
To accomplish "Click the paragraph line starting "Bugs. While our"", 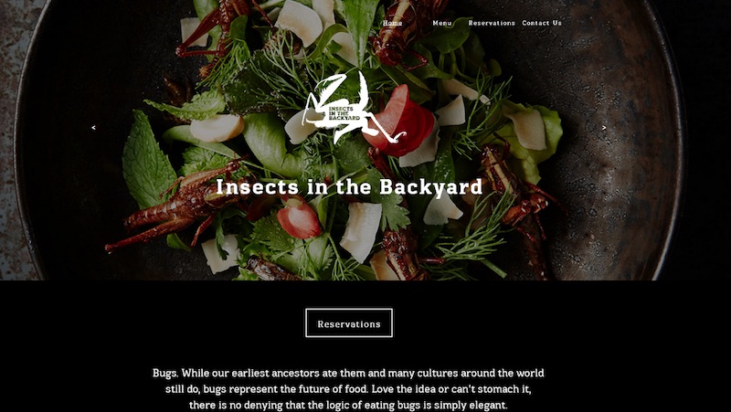I will 348,374.
